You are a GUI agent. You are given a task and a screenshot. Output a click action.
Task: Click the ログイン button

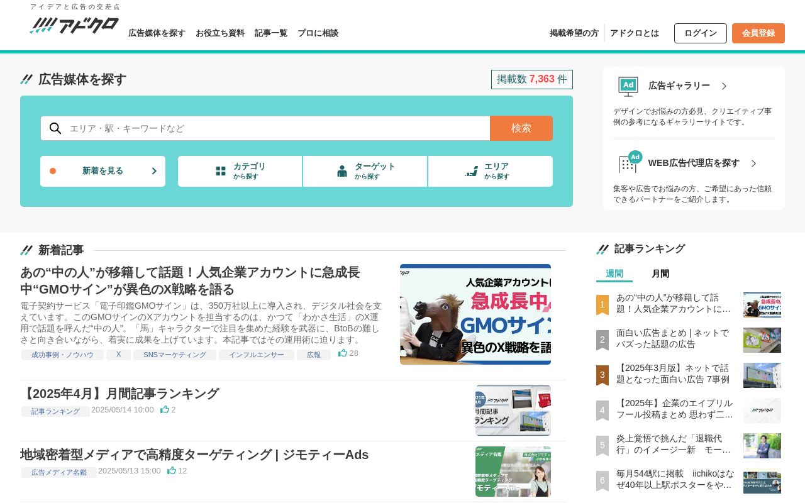[701, 33]
